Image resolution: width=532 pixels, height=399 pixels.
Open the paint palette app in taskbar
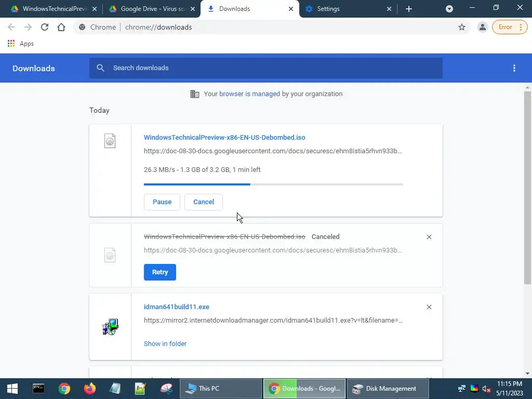166,389
